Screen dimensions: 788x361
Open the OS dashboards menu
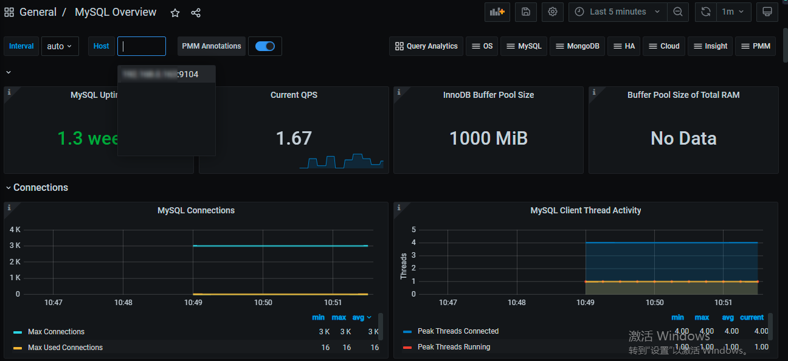tap(482, 46)
